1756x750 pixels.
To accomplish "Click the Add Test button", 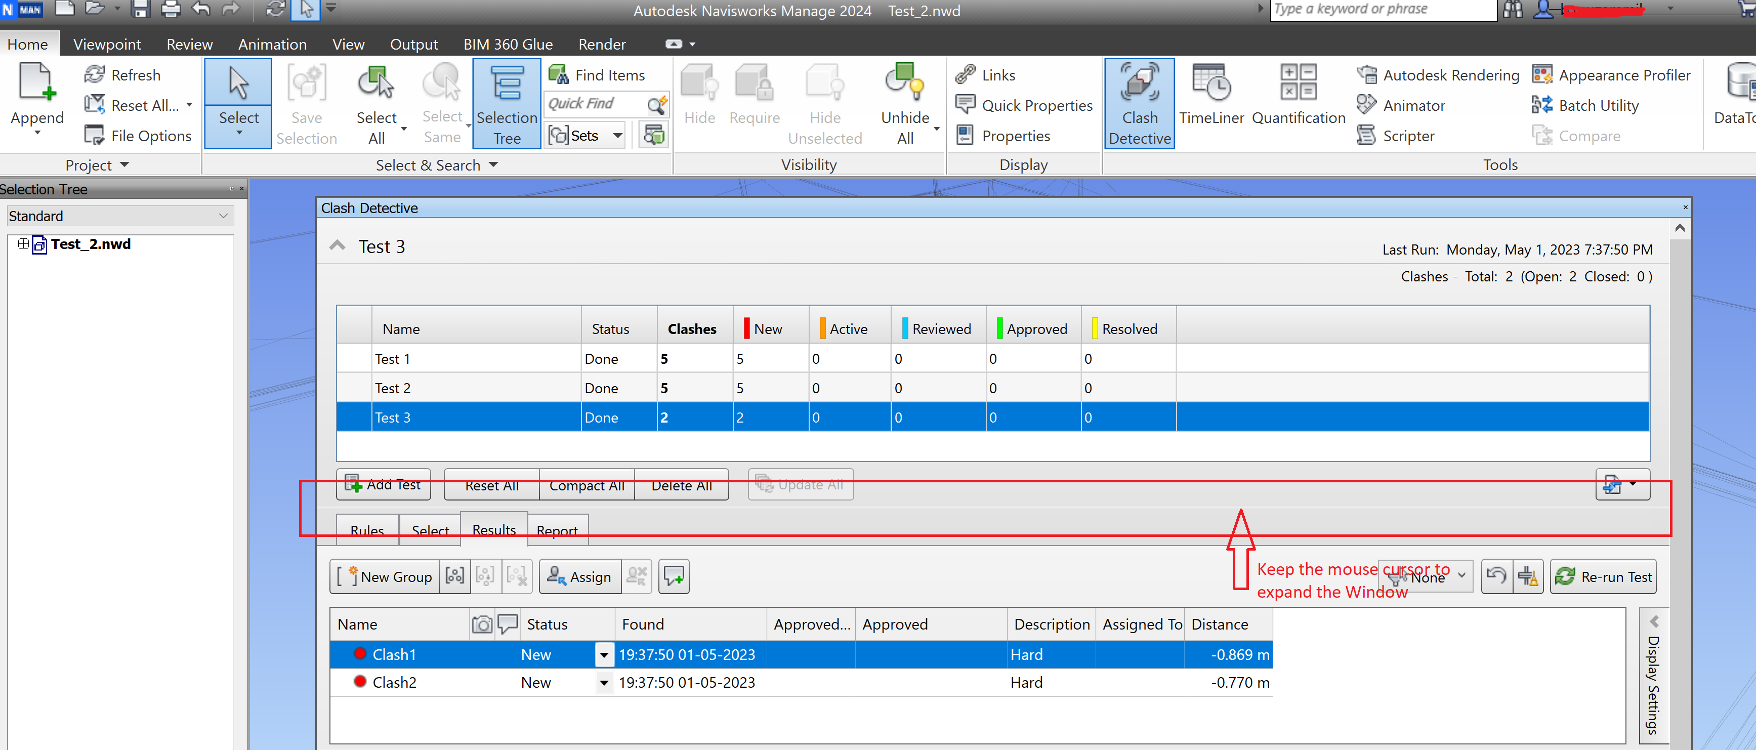I will 383,484.
